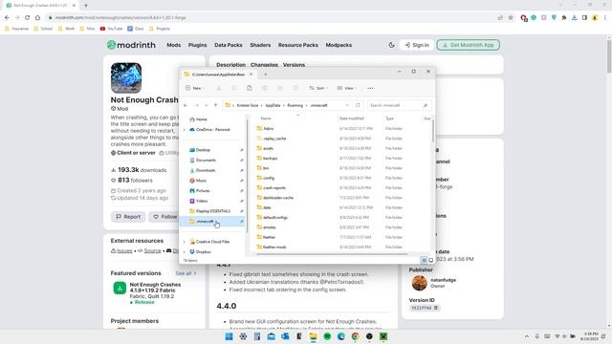Open Minecraft from the taskbar
This screenshot has width=612, height=344.
(383, 336)
